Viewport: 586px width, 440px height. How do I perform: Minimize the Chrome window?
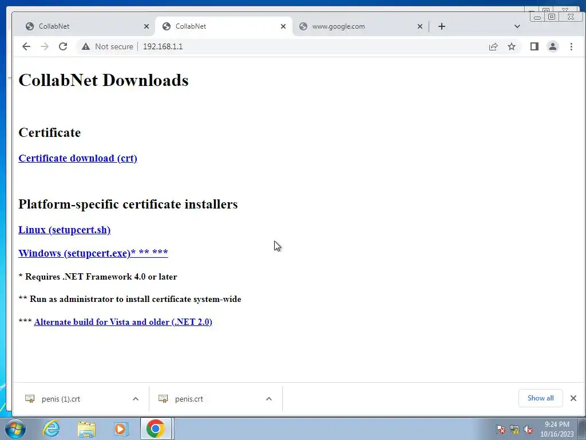[537, 17]
